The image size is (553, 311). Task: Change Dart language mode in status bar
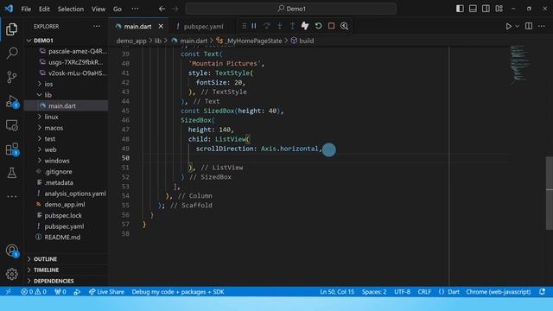pyautogui.click(x=454, y=292)
